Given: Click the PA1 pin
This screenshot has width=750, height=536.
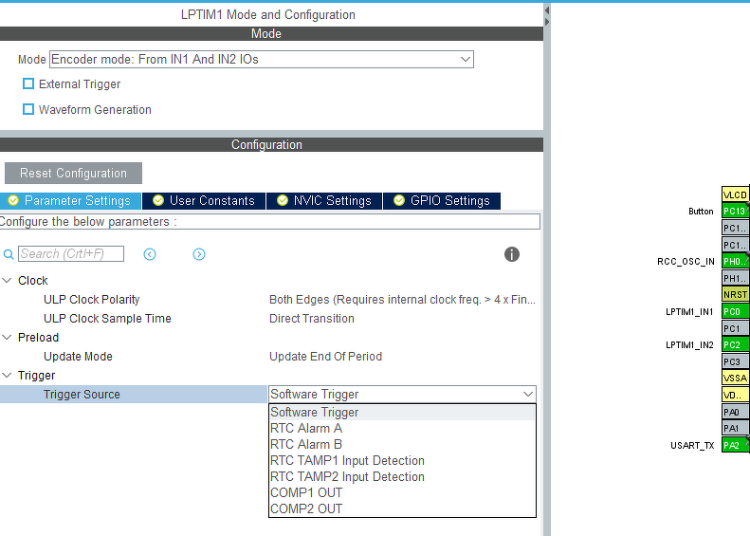Looking at the screenshot, I should (x=735, y=428).
